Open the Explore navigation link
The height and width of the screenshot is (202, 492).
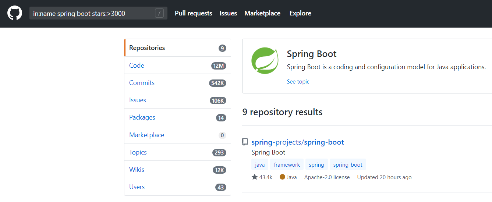(x=300, y=13)
